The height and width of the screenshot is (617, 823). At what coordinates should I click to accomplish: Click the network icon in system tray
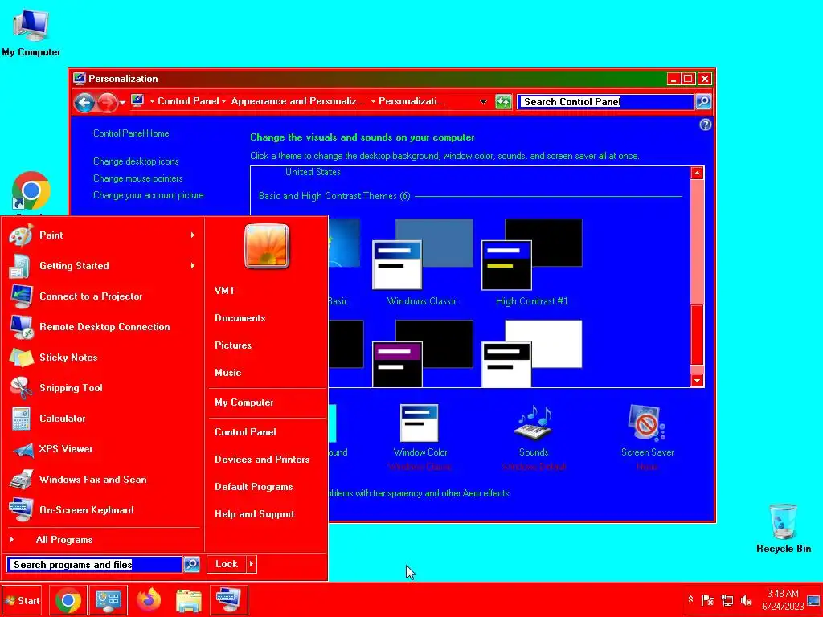pyautogui.click(x=727, y=599)
